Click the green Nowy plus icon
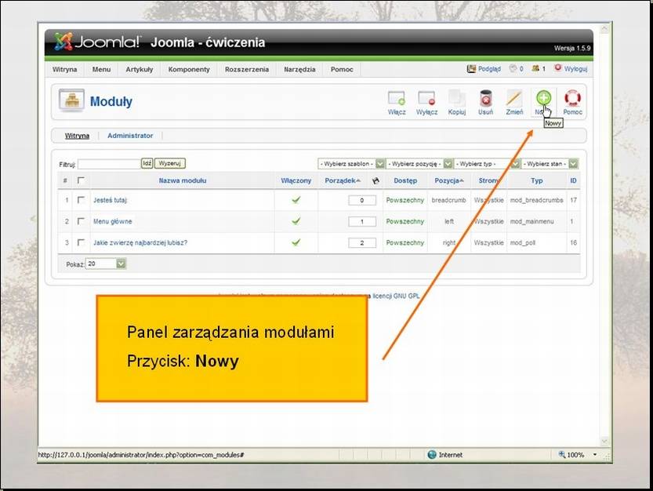Image resolution: width=653 pixels, height=491 pixels. tap(543, 98)
